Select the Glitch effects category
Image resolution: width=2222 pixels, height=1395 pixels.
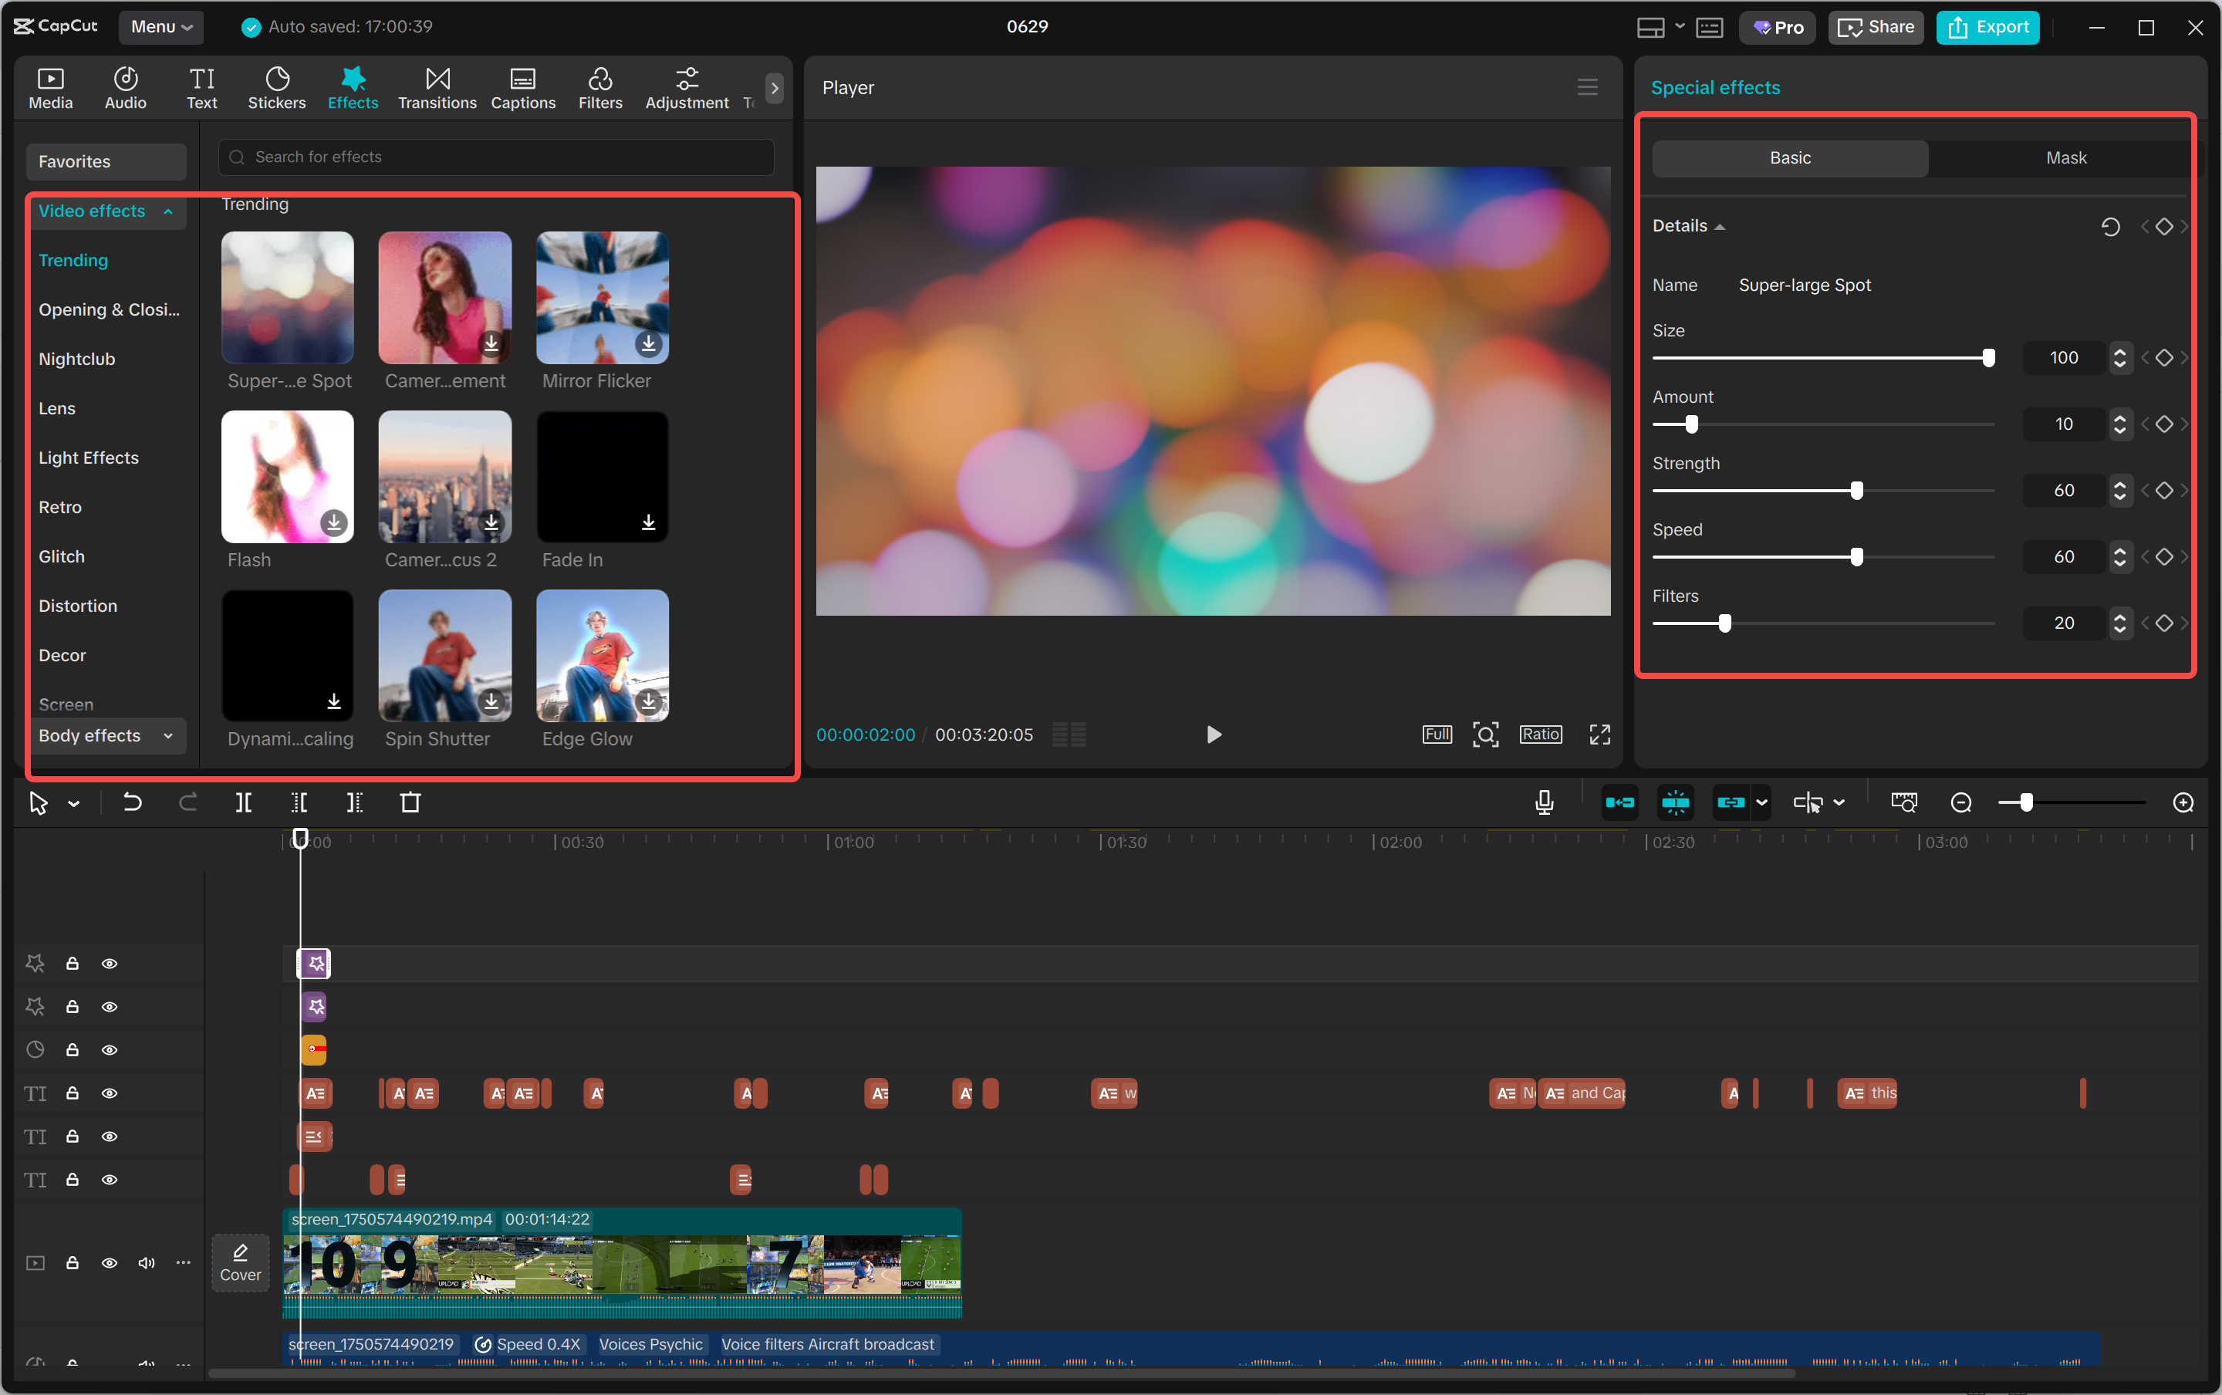[62, 556]
